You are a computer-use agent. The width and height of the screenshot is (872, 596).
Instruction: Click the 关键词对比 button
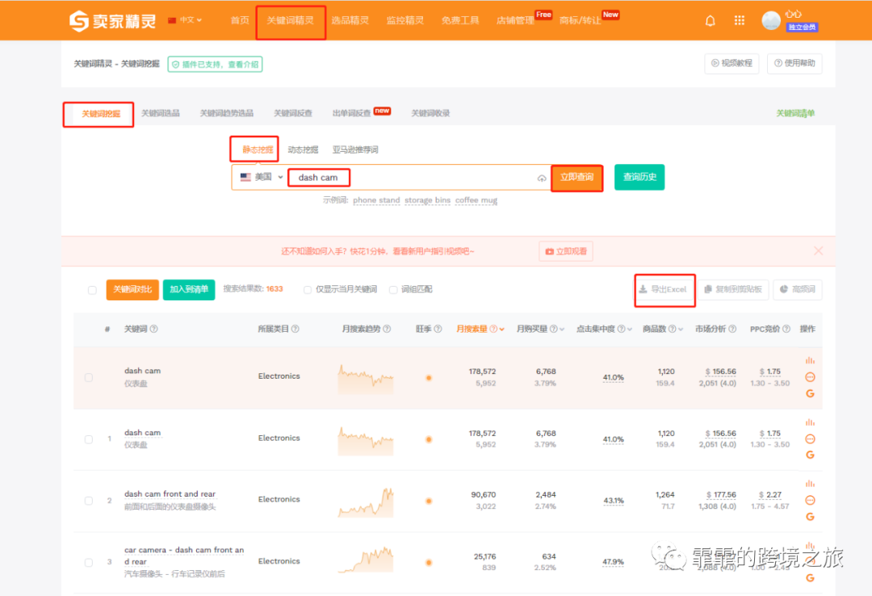[x=132, y=289]
